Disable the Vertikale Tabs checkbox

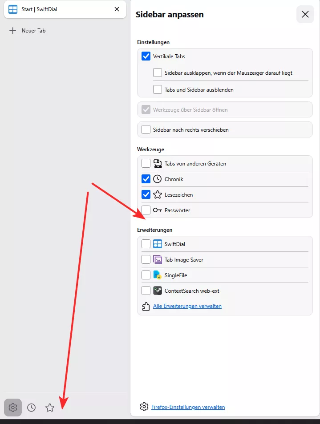coord(146,56)
